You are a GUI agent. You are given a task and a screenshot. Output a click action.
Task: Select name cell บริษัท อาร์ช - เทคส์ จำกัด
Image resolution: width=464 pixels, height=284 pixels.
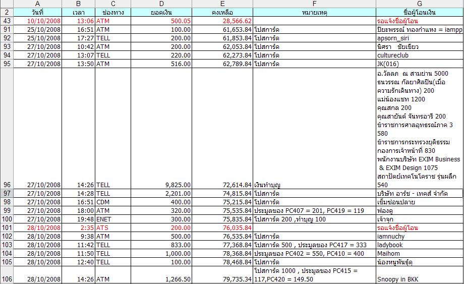tap(420, 194)
